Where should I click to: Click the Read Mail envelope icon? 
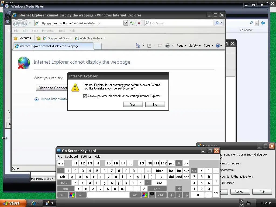click(160, 46)
